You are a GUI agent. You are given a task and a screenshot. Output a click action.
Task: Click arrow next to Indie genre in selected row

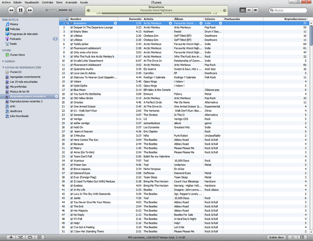pos(221,23)
